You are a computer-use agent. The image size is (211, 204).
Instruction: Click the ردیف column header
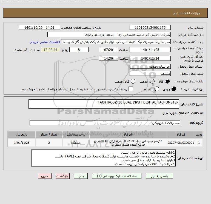coord(199,135)
